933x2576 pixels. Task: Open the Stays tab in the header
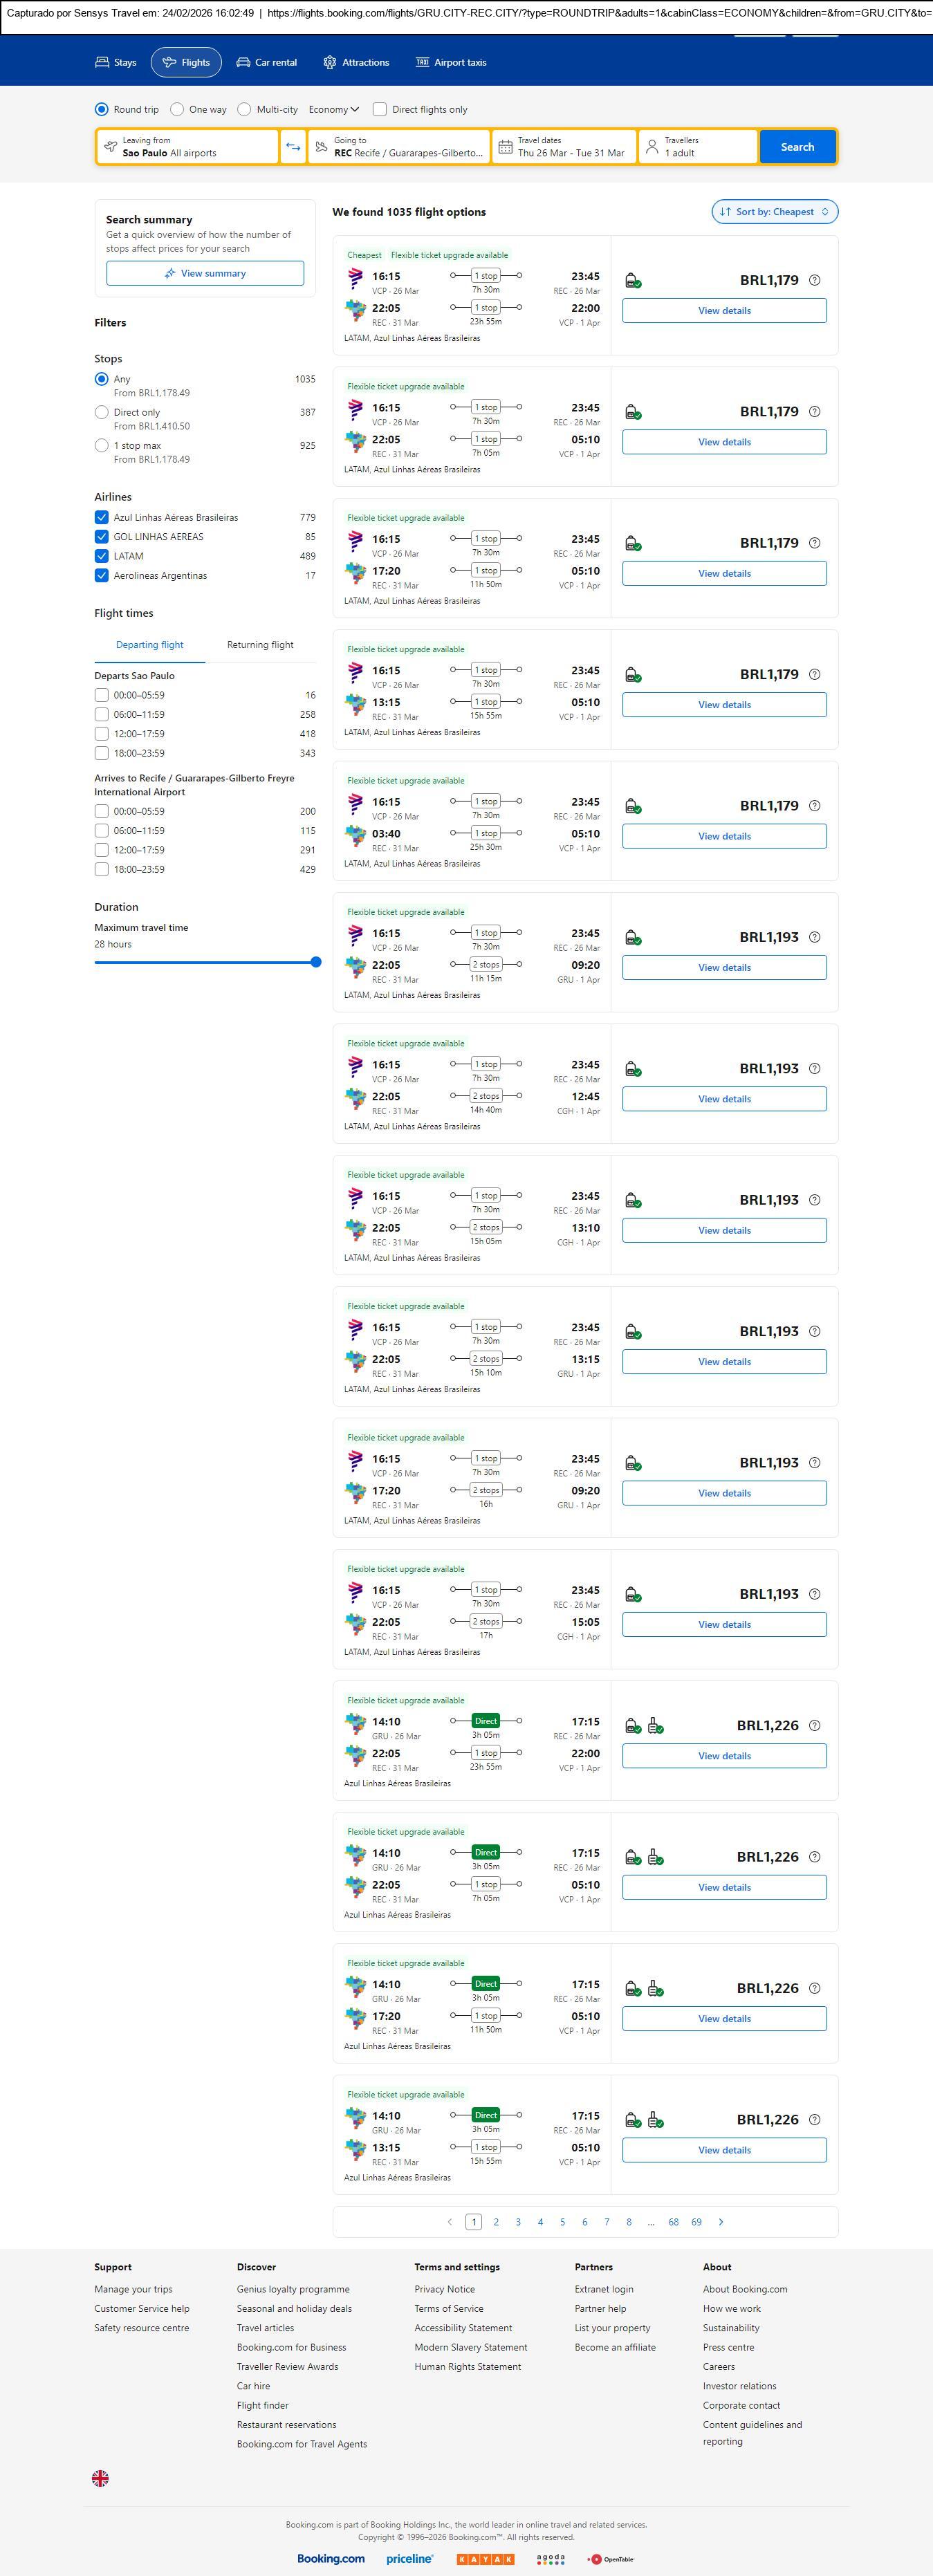(116, 62)
